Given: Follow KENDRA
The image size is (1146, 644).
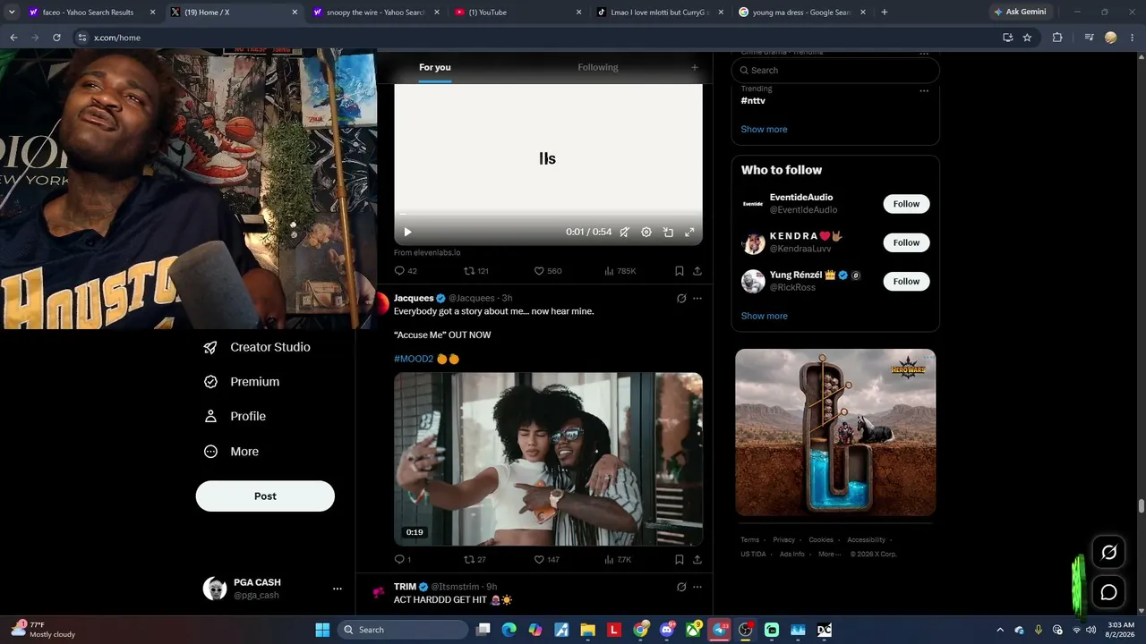Looking at the screenshot, I should click(x=906, y=242).
